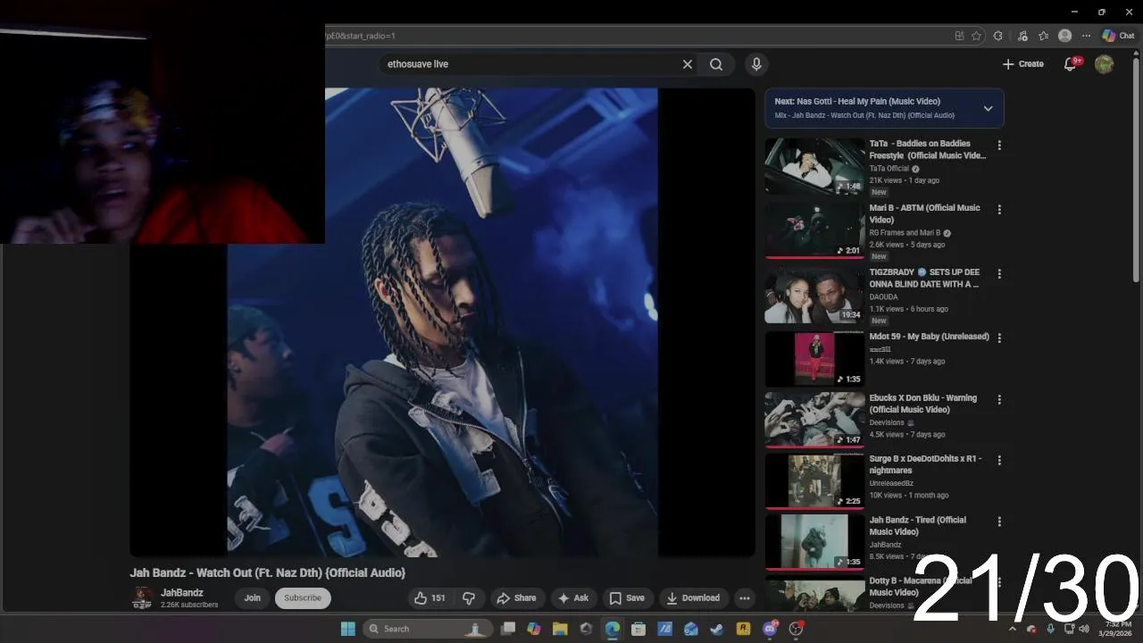Open Edge browser profile icon
1143x643 pixels.
click(x=1064, y=36)
